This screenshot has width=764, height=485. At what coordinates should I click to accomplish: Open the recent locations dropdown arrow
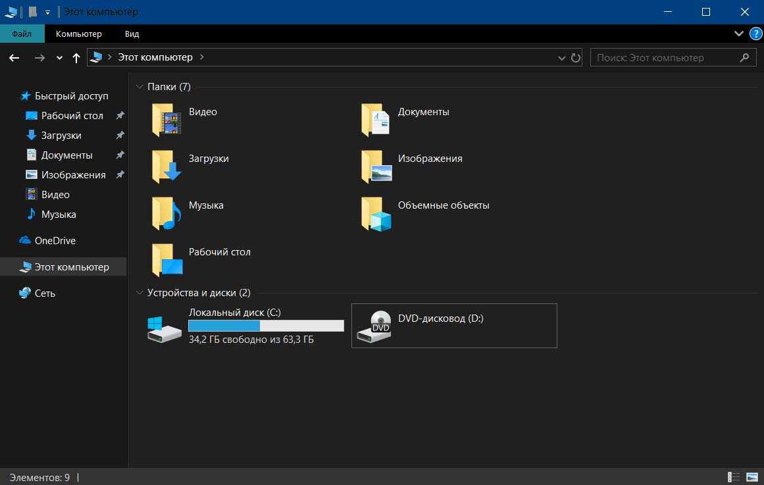[59, 58]
